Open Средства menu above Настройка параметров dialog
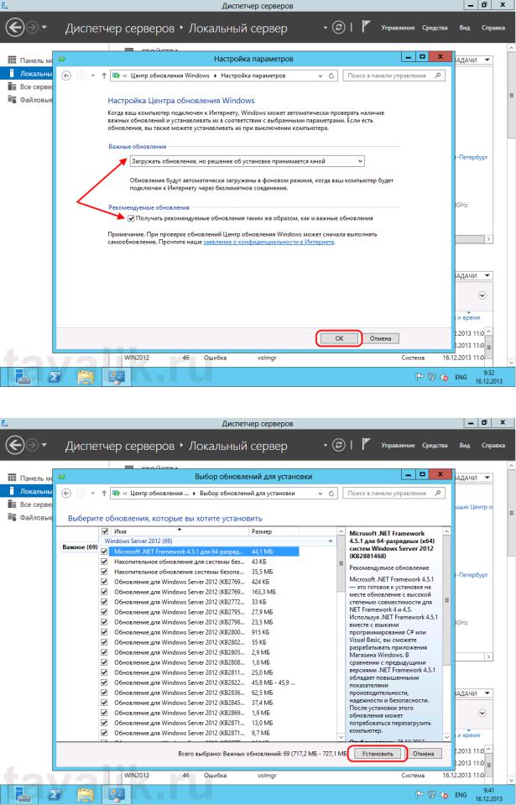This screenshot has height=805, width=516. click(x=435, y=28)
